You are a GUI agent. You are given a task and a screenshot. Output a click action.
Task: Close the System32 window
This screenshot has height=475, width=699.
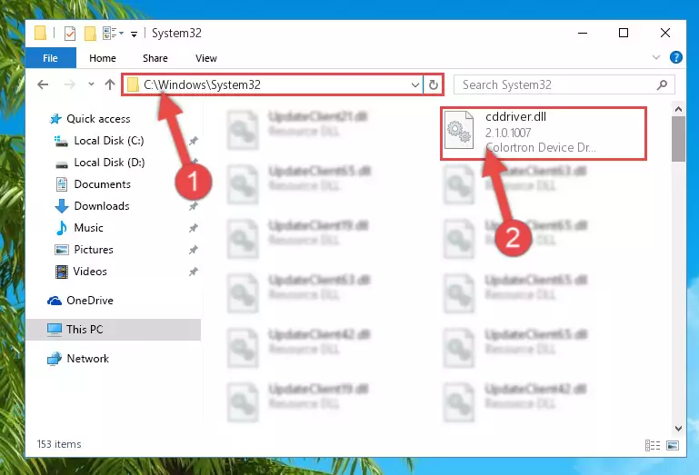(x=665, y=33)
